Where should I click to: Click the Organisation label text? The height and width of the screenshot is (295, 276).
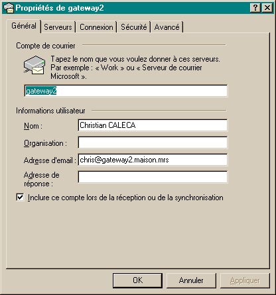[x=45, y=143]
